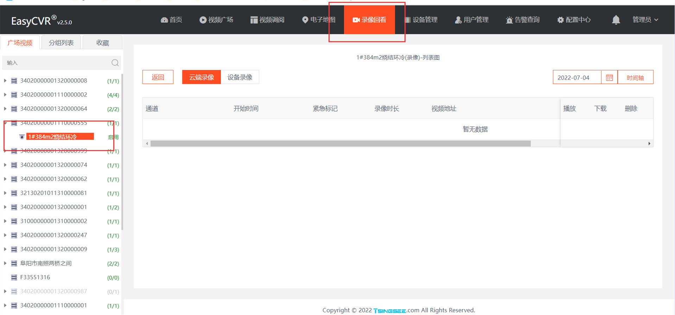
Task: Click device icon for 34020000001320000074
Action: point(14,165)
